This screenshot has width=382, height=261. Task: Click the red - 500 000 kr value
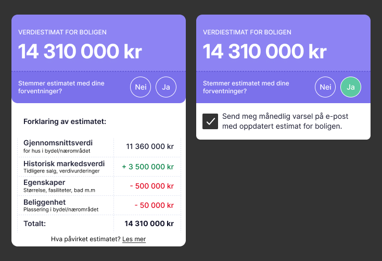[152, 186]
